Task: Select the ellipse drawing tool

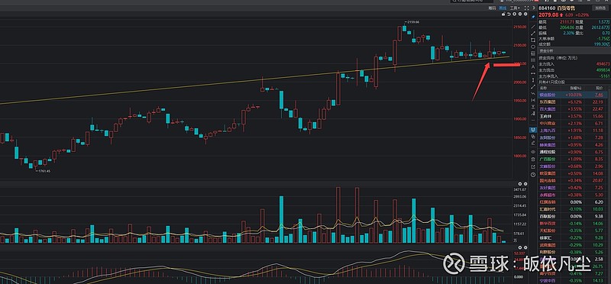Action: (x=533, y=47)
